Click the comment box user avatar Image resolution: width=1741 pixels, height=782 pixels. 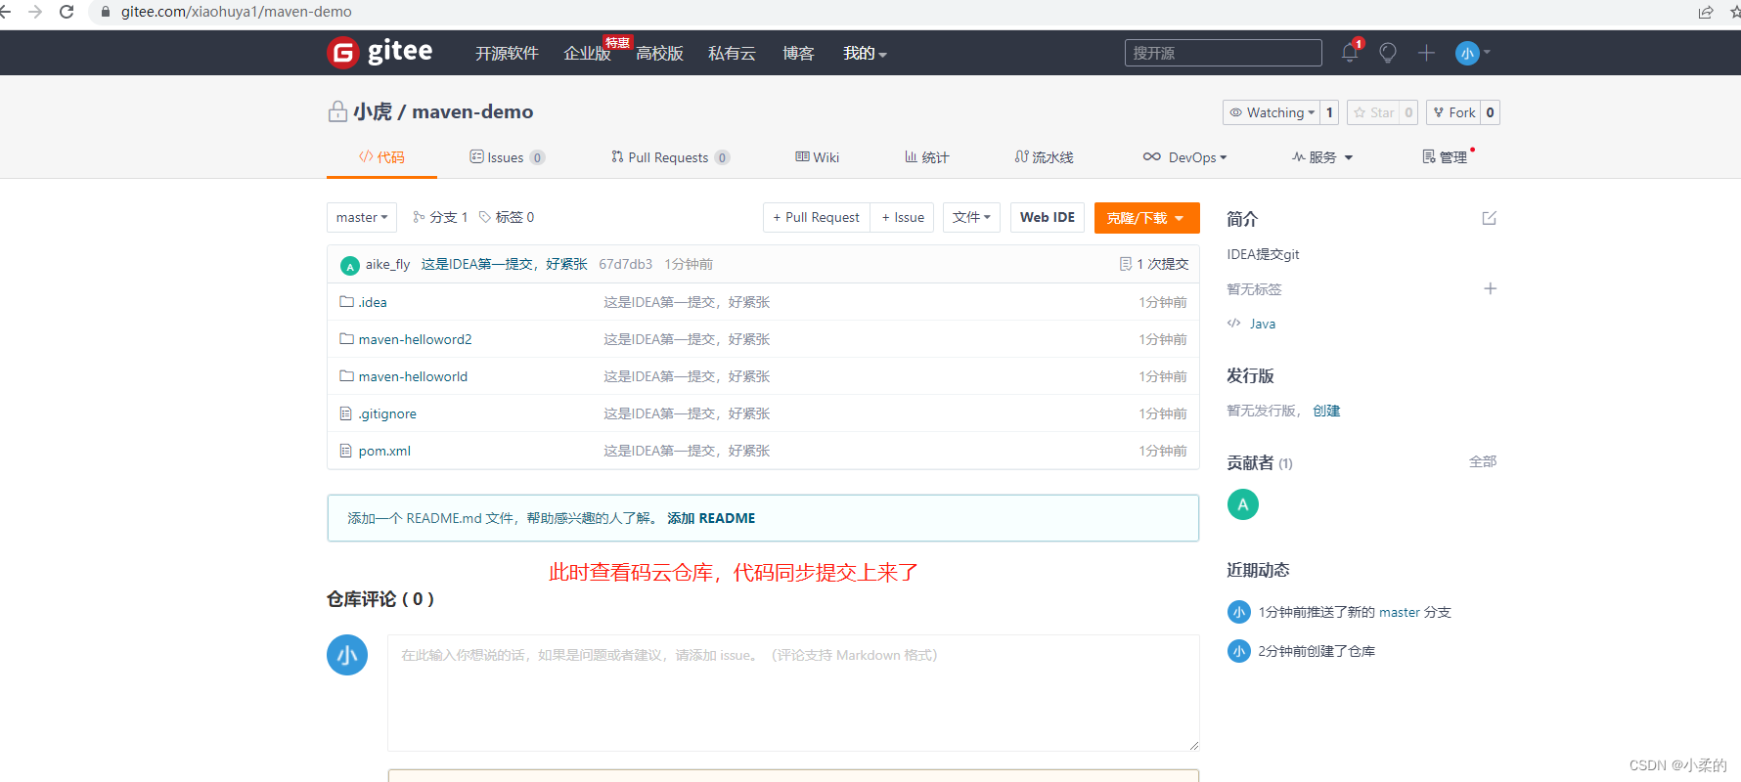pyautogui.click(x=347, y=655)
